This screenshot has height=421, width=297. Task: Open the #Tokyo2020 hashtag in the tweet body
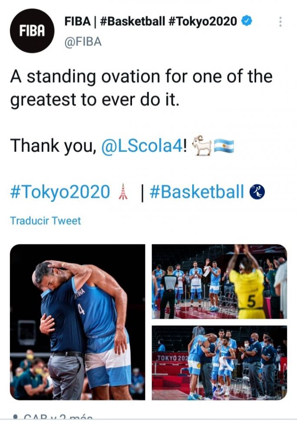(60, 191)
